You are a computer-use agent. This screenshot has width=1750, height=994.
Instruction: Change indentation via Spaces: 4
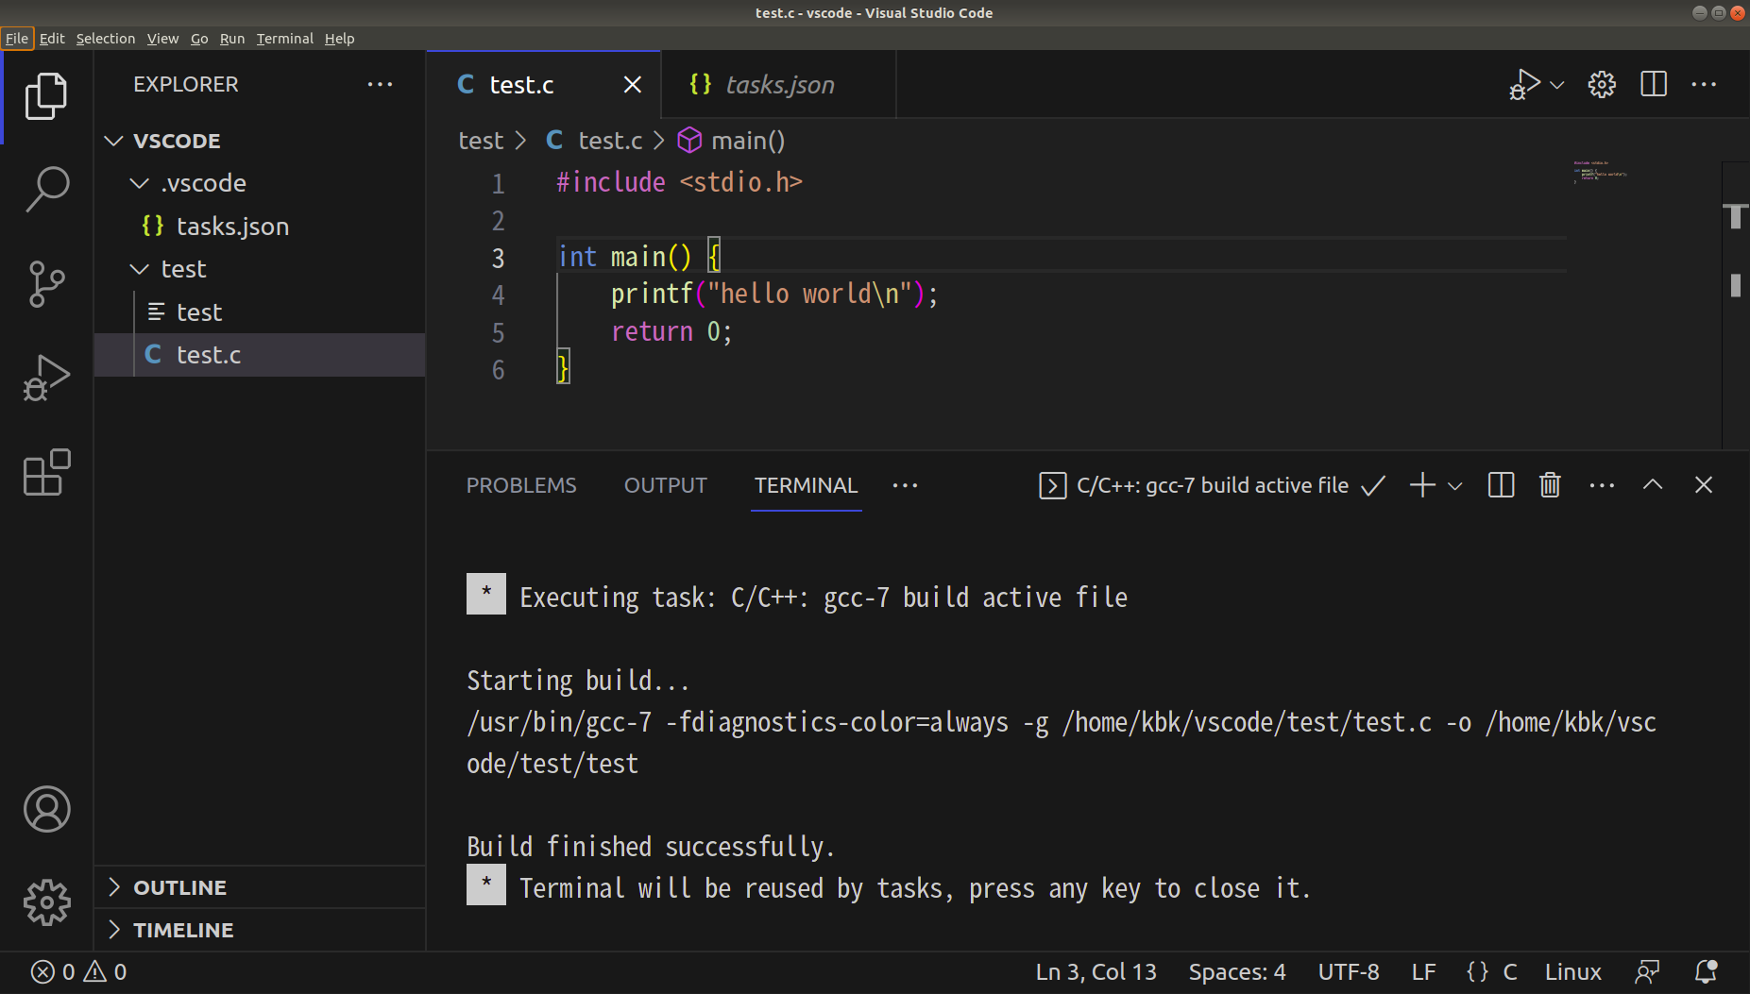click(x=1237, y=971)
